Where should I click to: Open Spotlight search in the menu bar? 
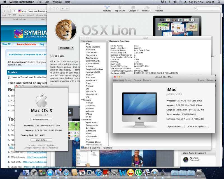coord(219,2)
